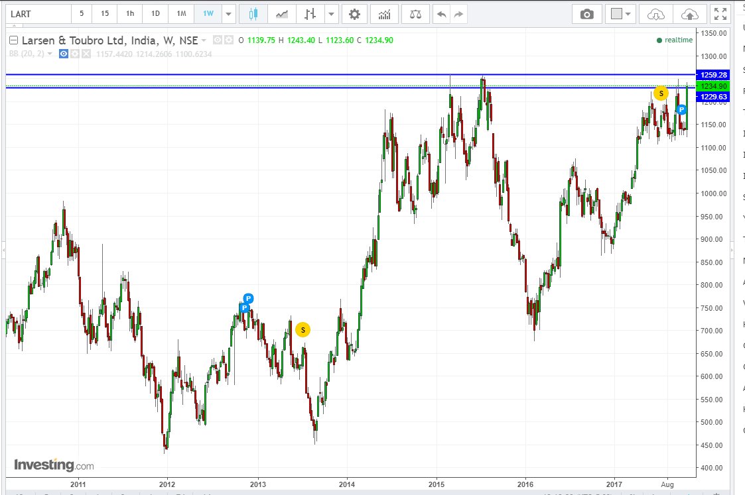Undo the last chart action
This screenshot has width=745, height=495.
pyautogui.click(x=441, y=14)
